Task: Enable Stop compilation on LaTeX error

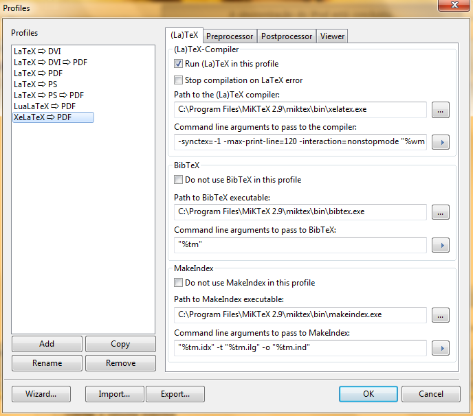Action: coord(179,80)
